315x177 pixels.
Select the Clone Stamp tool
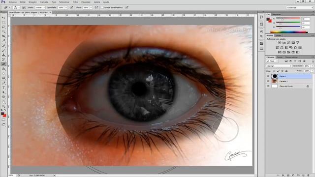(x=3, y=55)
